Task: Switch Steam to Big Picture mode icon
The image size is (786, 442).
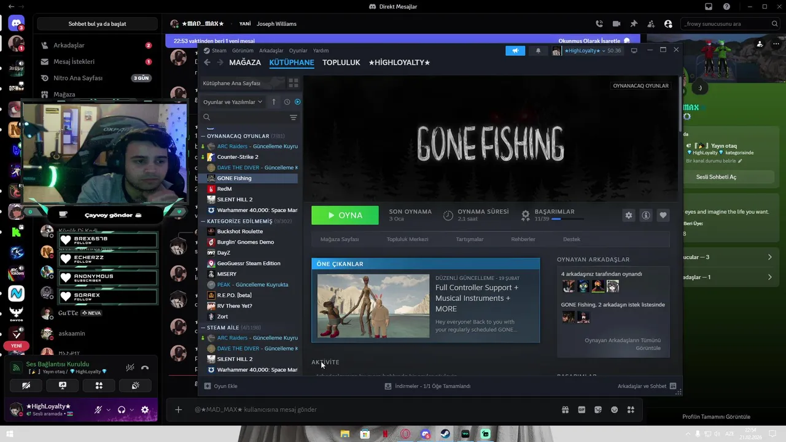Action: pyautogui.click(x=634, y=50)
